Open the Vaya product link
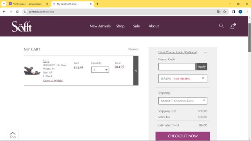The height and width of the screenshot is (141, 251). tap(46, 61)
